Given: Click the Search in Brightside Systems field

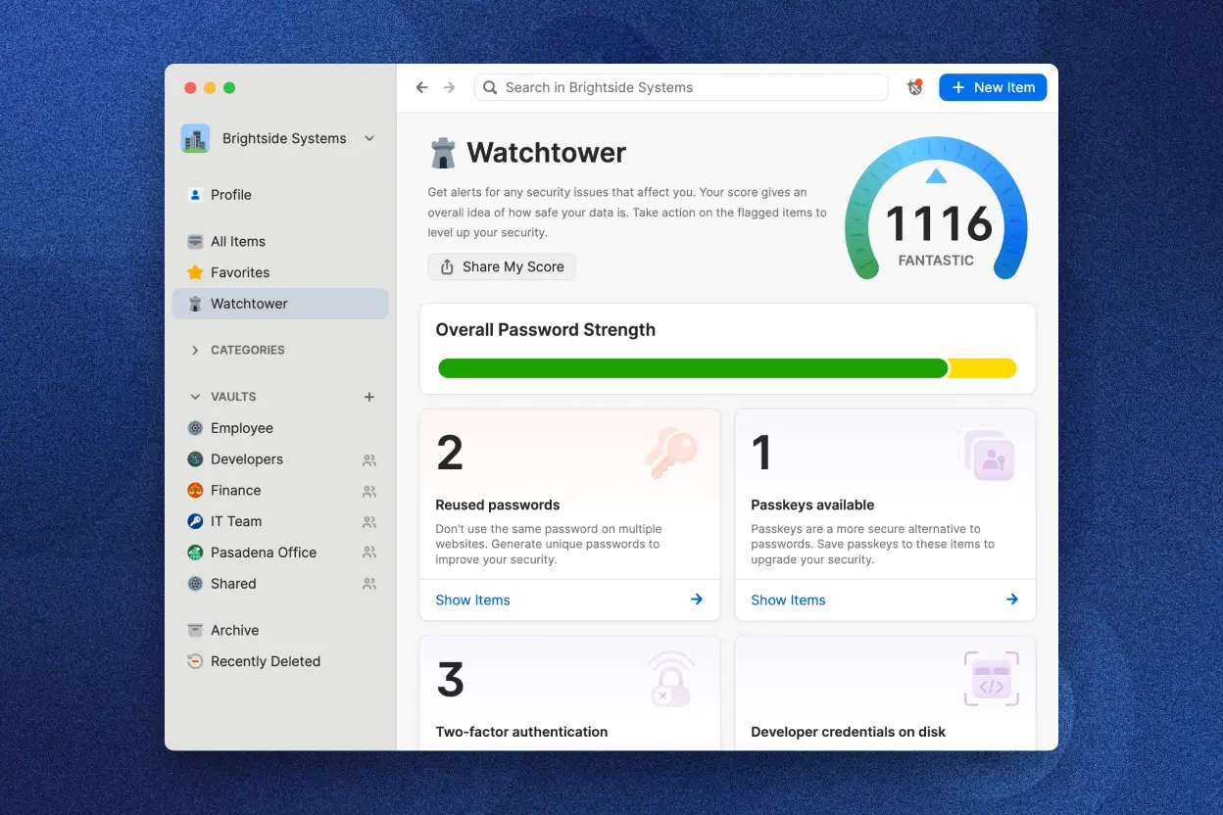Looking at the screenshot, I should pyautogui.click(x=681, y=87).
